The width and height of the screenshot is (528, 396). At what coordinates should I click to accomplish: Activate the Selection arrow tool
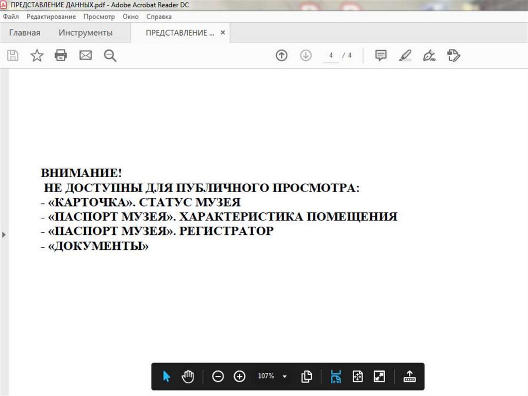167,376
